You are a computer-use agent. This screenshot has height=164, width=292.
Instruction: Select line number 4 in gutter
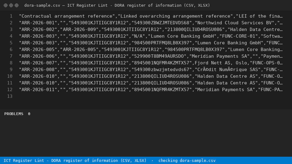point(11,36)
